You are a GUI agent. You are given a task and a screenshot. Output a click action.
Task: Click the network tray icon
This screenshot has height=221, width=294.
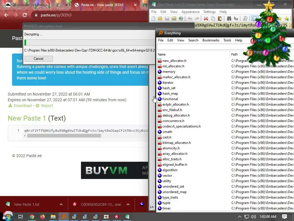tap(247, 217)
